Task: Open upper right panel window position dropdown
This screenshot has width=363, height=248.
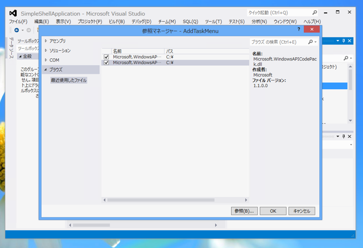Action: pyautogui.click(x=338, y=41)
